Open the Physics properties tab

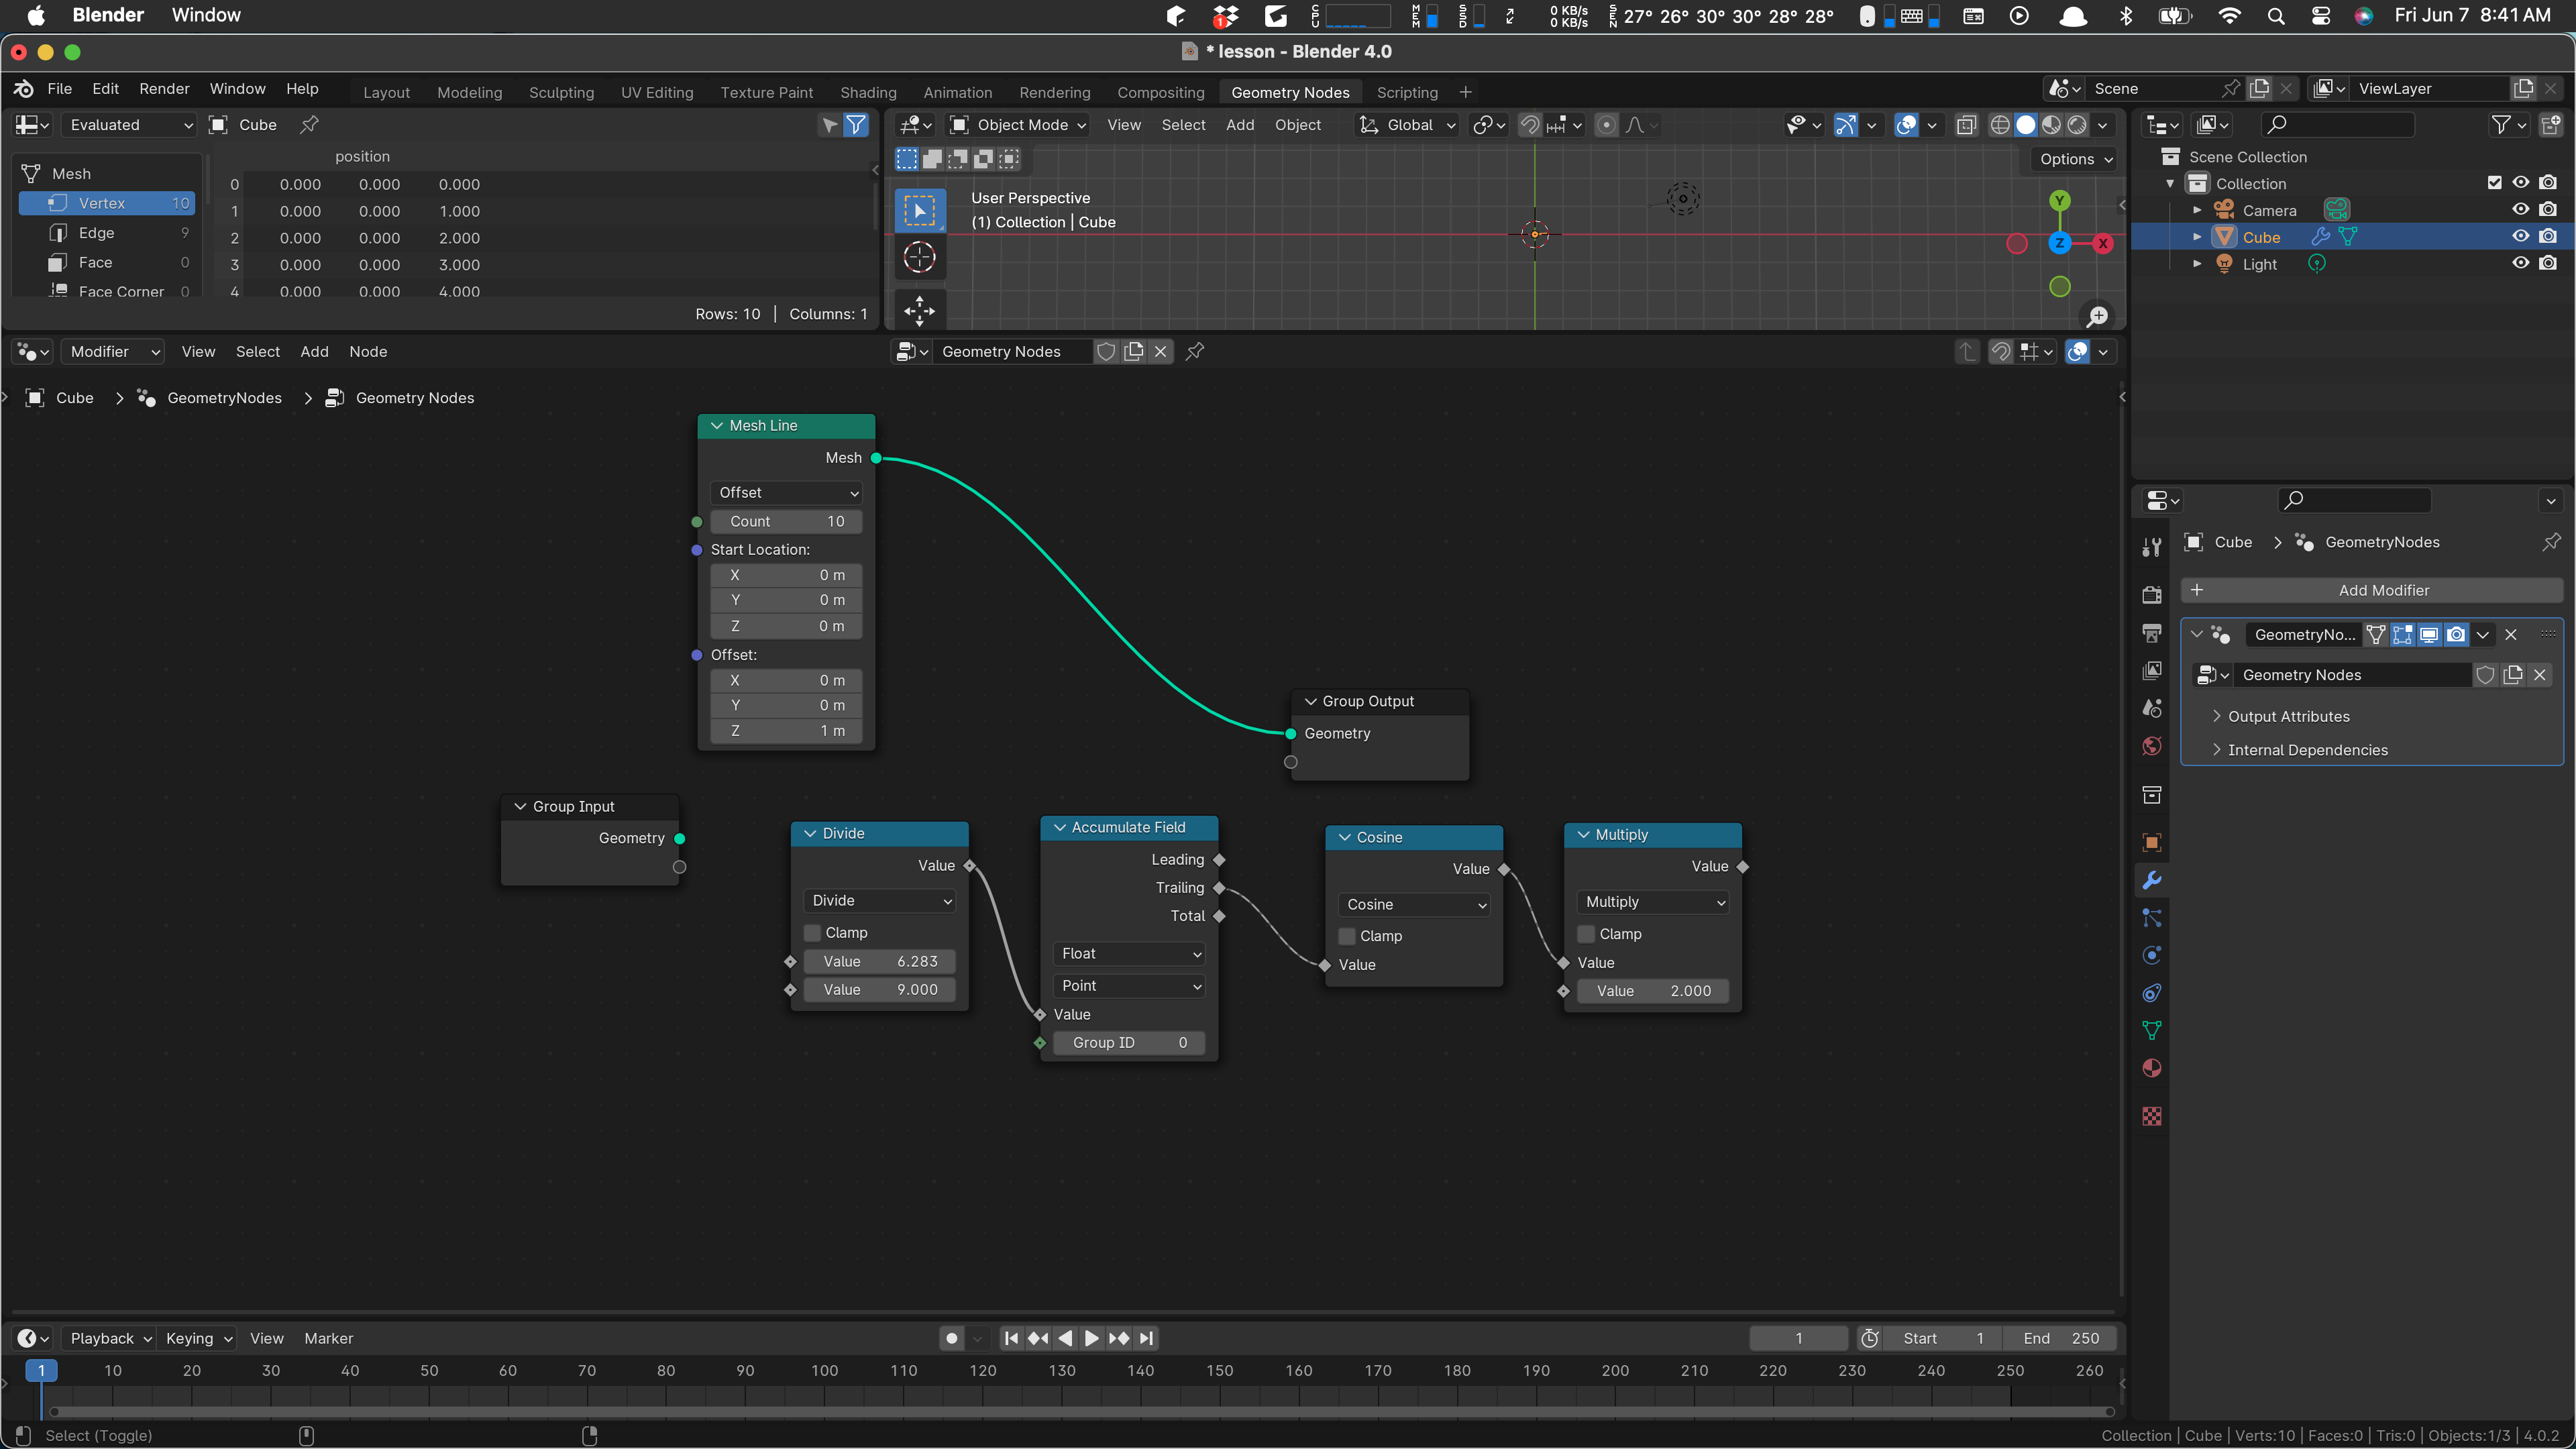coord(2152,955)
